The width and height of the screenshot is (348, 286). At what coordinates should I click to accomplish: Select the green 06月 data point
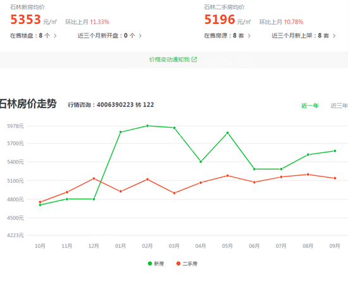point(254,169)
